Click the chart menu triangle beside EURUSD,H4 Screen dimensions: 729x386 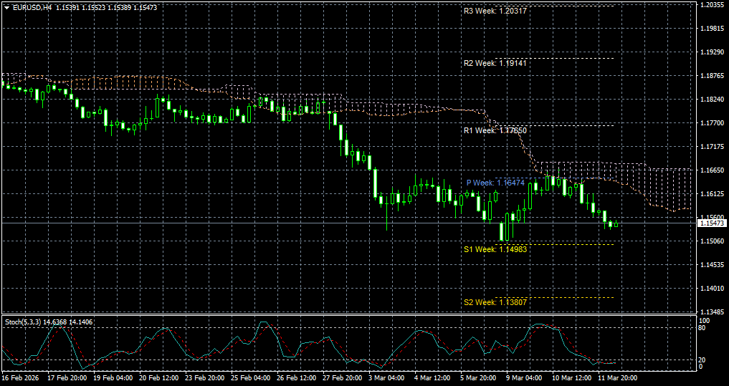(6, 8)
